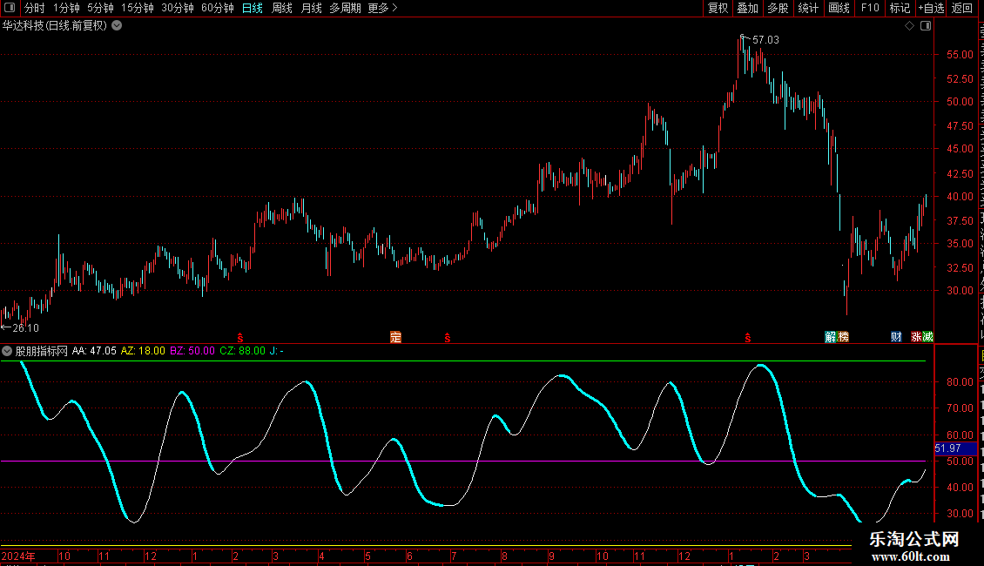
Task: Click the 26.10 low price label
Action: click(x=26, y=328)
